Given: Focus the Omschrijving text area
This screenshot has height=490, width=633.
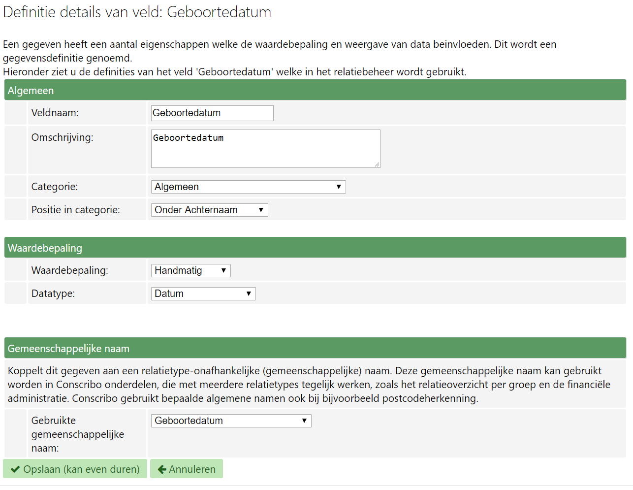Looking at the screenshot, I should pyautogui.click(x=265, y=149).
